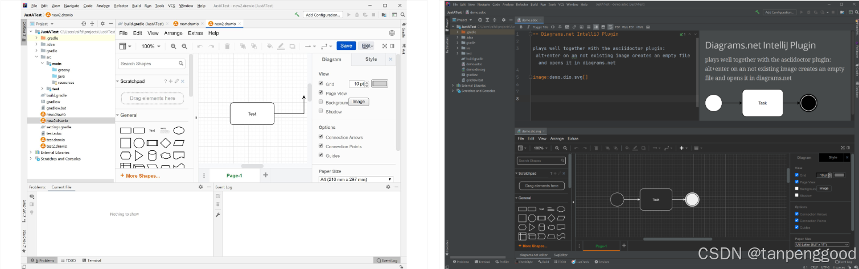Collapse General shapes section in light window
This screenshot has width=859, height=269.
coord(117,115)
